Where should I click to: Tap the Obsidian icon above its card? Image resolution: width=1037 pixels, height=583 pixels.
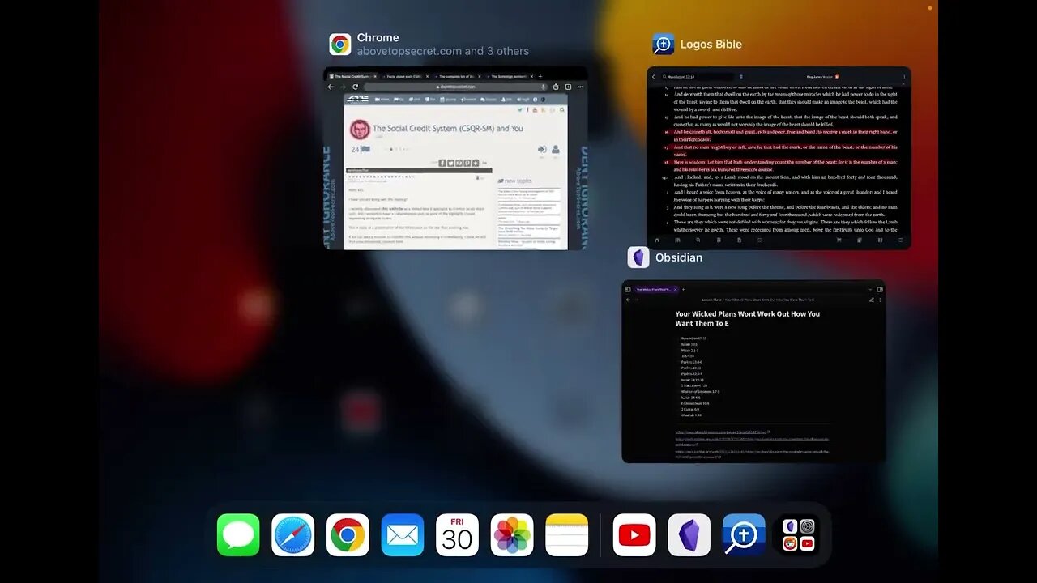(x=638, y=257)
